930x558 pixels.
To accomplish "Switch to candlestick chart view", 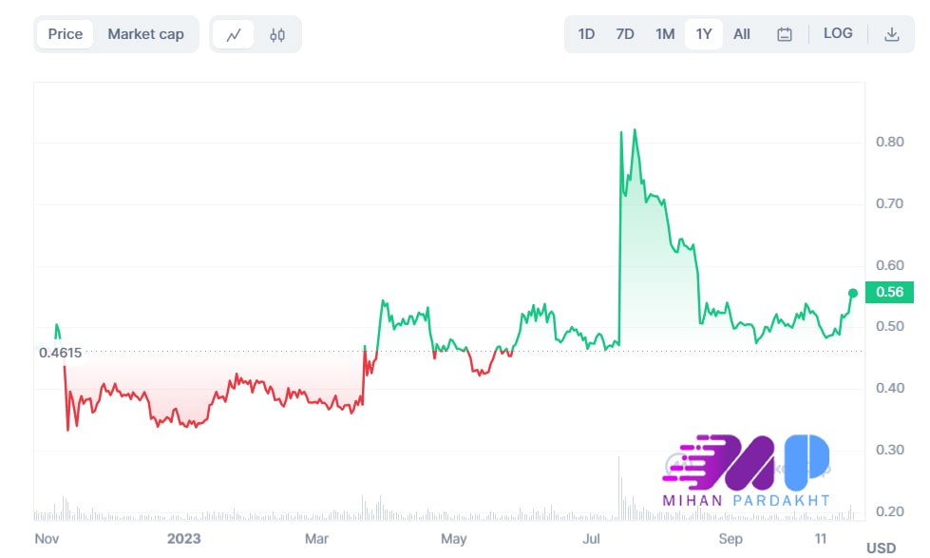I will (276, 32).
